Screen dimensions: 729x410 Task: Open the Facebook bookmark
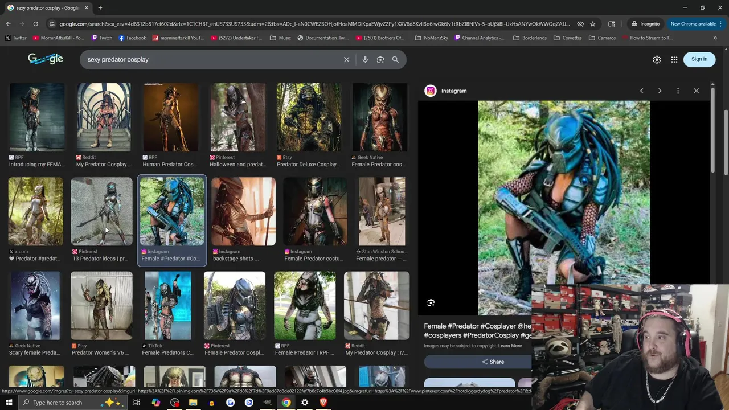click(132, 38)
